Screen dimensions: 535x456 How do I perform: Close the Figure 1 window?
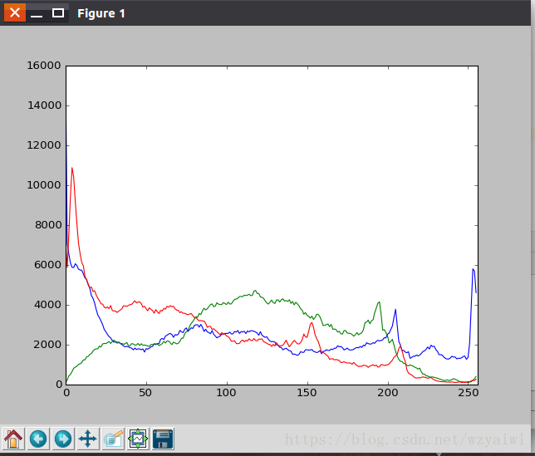(x=15, y=13)
